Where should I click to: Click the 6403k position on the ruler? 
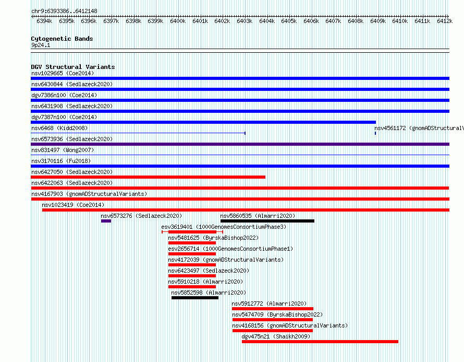coord(245,21)
